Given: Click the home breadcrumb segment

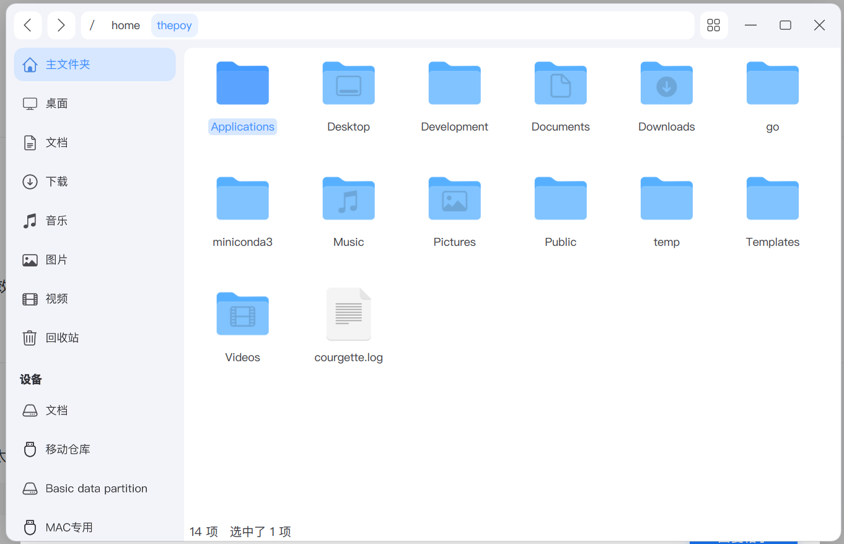Looking at the screenshot, I should [125, 25].
